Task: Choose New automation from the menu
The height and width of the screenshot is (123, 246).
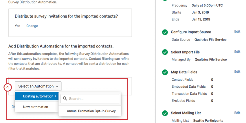Action: (x=36, y=107)
